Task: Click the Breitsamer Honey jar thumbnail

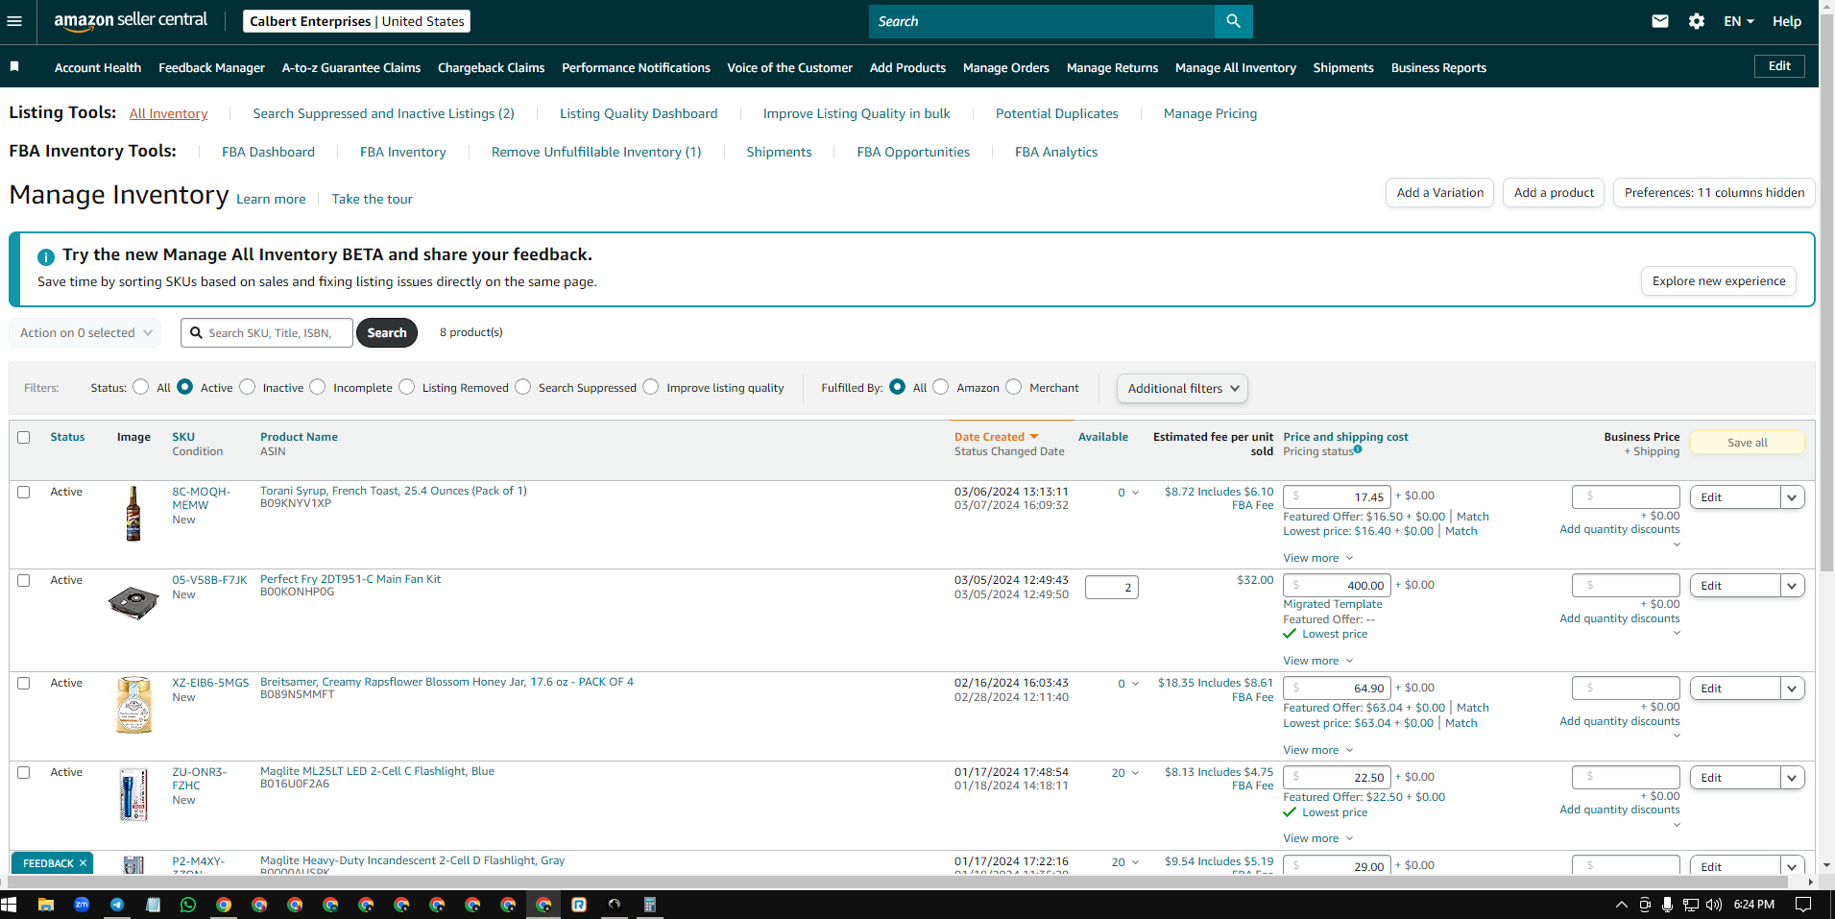Action: 133,705
